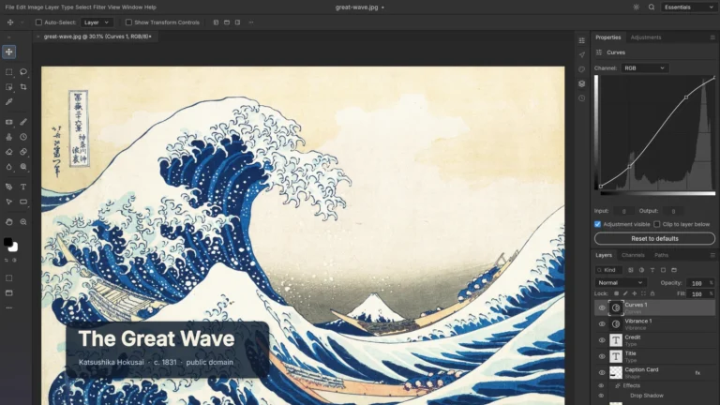Select the Lasso tool
This screenshot has height=405, width=720.
[23, 71]
